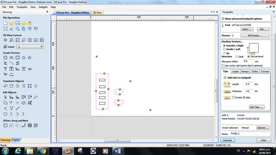
Task: Select the Draw Polygon tool
Action: (x=24, y=58)
